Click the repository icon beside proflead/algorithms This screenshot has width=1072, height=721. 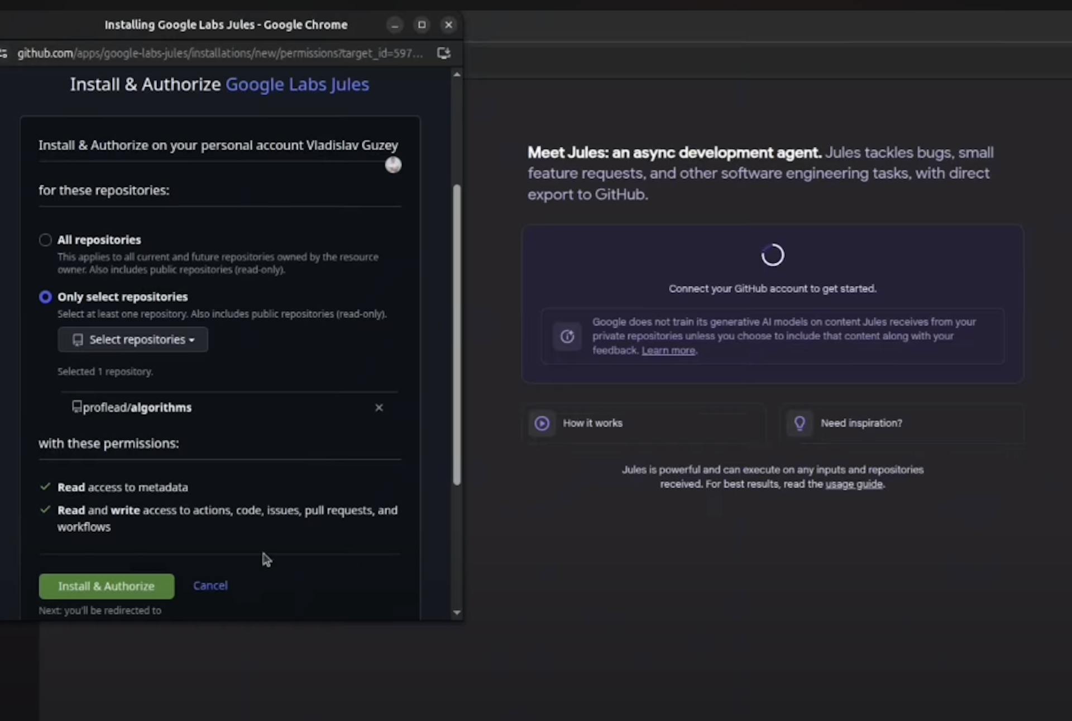pyautogui.click(x=77, y=407)
